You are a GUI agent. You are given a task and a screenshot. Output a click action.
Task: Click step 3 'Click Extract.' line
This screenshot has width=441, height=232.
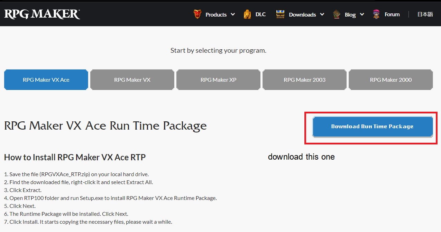coord(23,190)
